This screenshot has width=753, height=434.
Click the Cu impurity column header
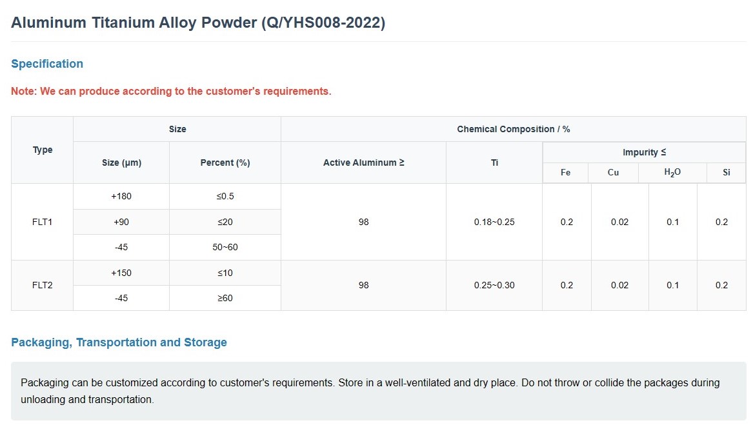pos(613,173)
